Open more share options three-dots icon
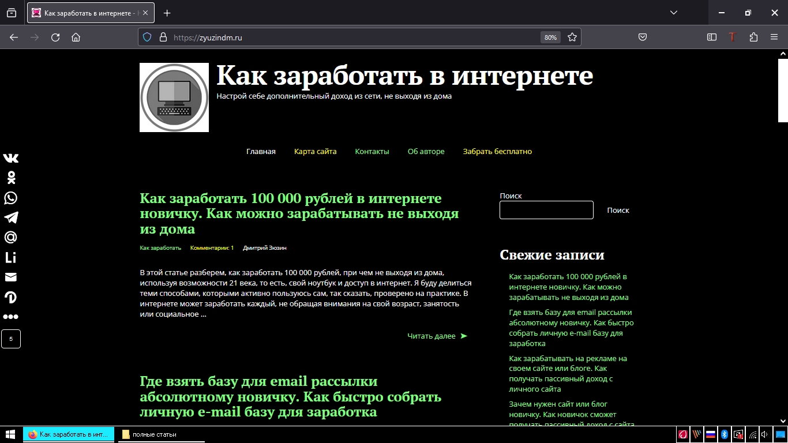The height and width of the screenshot is (443, 788). [x=11, y=317]
